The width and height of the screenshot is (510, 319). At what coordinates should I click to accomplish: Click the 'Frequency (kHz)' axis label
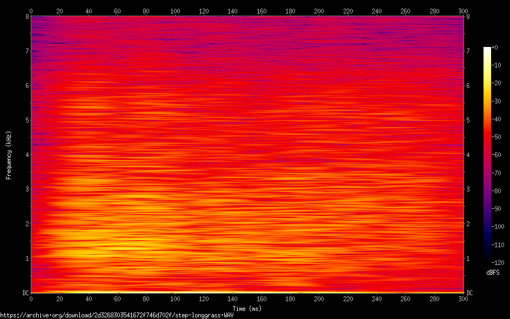coord(9,155)
